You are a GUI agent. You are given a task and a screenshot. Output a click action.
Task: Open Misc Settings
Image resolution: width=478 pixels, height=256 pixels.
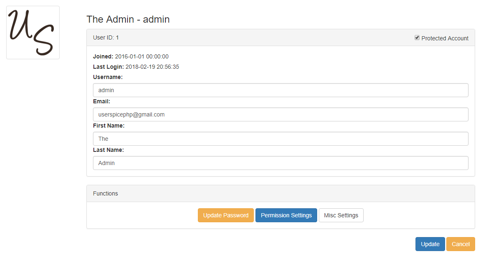(341, 215)
